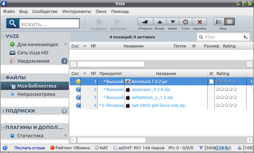This screenshot has height=153, width=254.
Task: Click the notifications count badge 3
Action: coord(64,61)
